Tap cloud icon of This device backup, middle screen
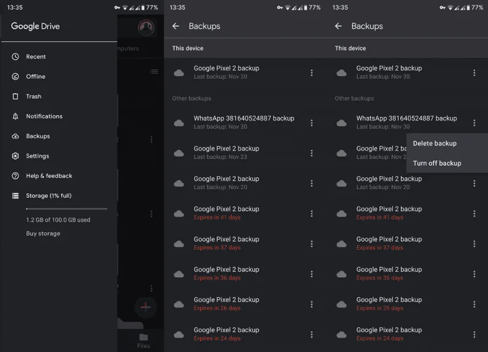 [x=179, y=73]
